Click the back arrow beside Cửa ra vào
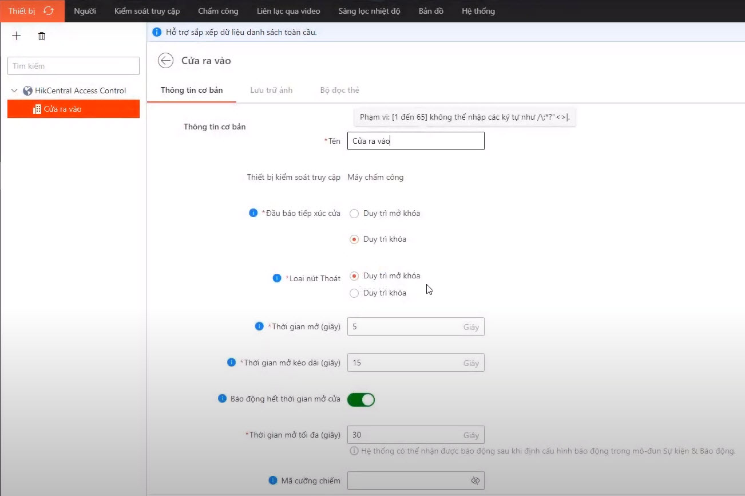This screenshot has width=745, height=496. [166, 61]
